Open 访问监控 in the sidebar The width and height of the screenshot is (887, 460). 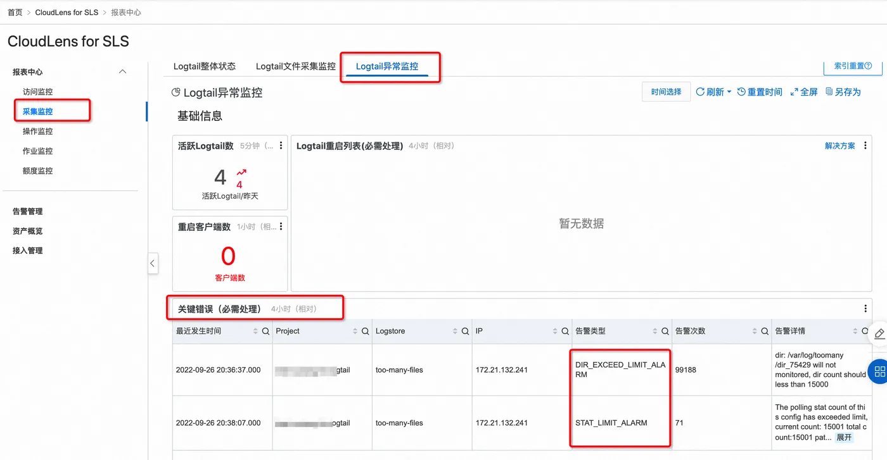38,92
